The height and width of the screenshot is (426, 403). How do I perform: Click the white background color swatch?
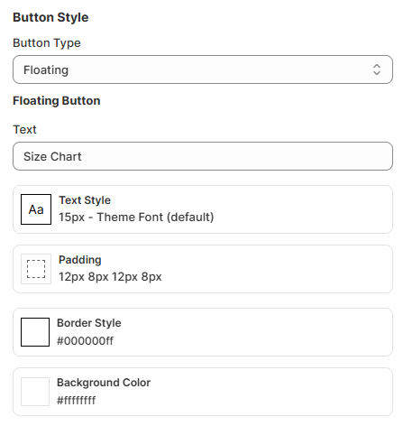click(35, 392)
